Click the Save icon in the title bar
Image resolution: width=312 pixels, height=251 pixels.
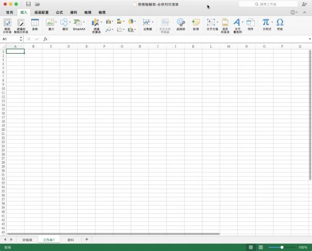[28, 4]
